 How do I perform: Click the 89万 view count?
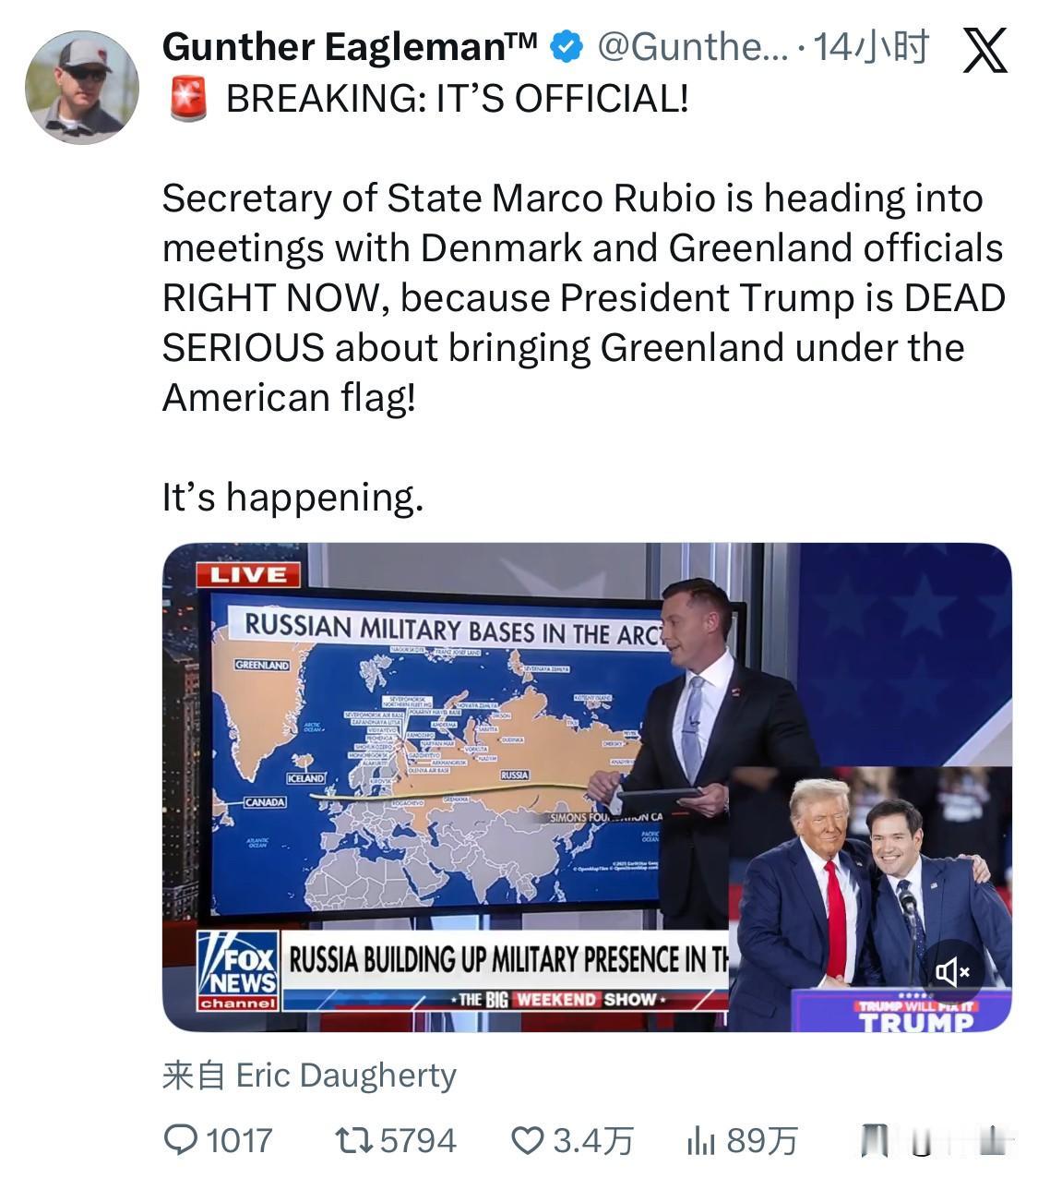click(761, 1141)
